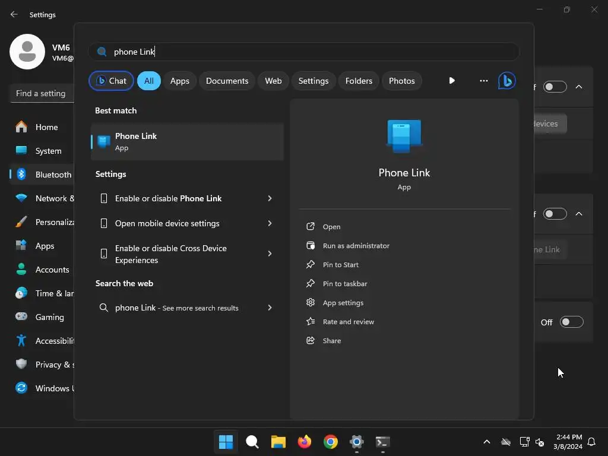Open the muted volume tray icon
The width and height of the screenshot is (608, 456).
[539, 442]
